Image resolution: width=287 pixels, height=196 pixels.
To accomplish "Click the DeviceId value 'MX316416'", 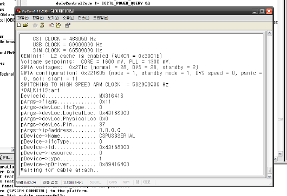I will (112, 96).
